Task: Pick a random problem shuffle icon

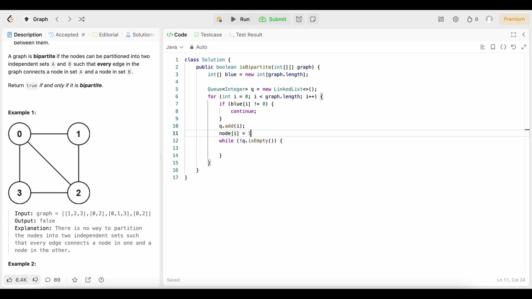Action: [x=81, y=19]
